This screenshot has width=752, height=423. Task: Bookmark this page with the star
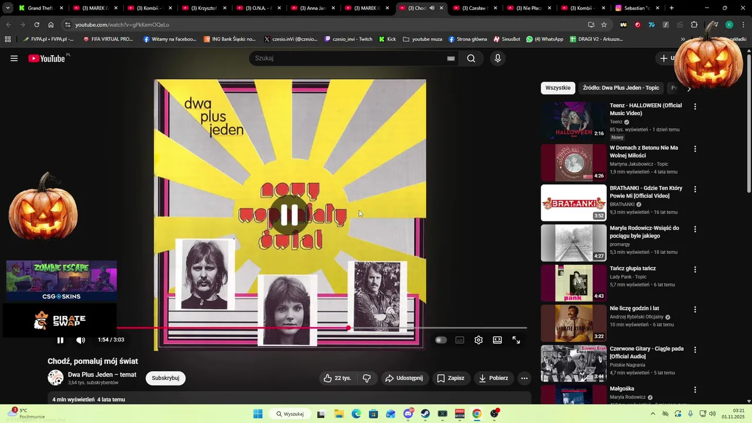pos(604,25)
